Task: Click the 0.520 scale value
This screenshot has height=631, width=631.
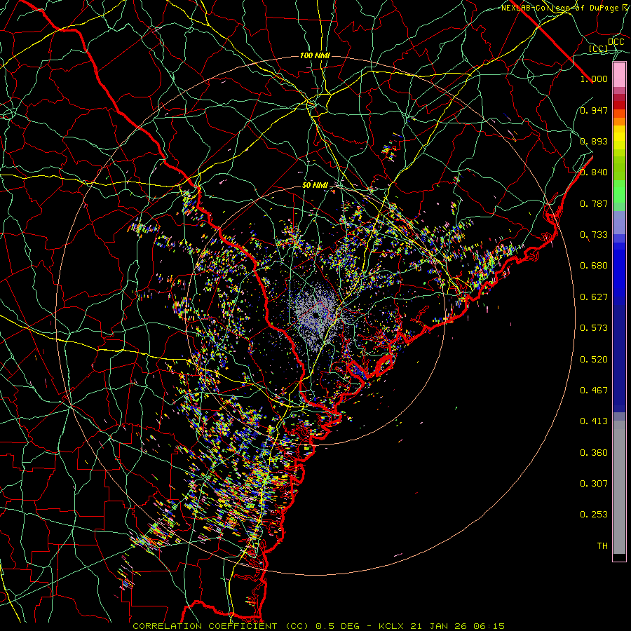Action: pyautogui.click(x=594, y=360)
